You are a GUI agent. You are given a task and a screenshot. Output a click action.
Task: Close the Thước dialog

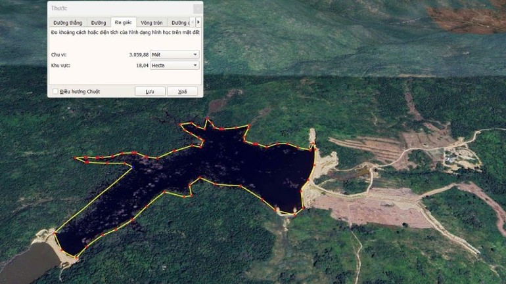[x=196, y=9]
